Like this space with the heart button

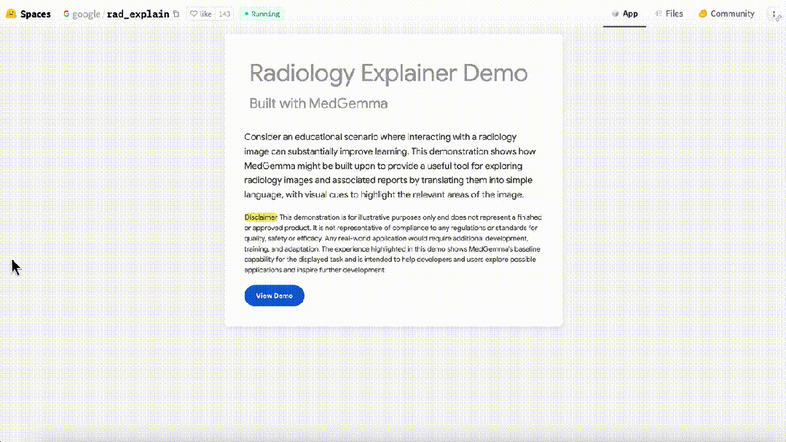pos(201,14)
